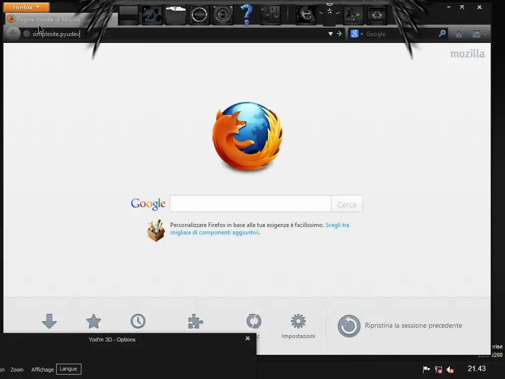
Task: Click the star emblem dock icon
Action: pyautogui.click(x=329, y=12)
